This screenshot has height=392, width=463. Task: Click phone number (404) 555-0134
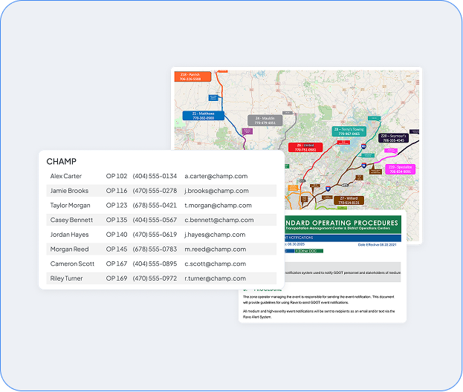(155, 176)
